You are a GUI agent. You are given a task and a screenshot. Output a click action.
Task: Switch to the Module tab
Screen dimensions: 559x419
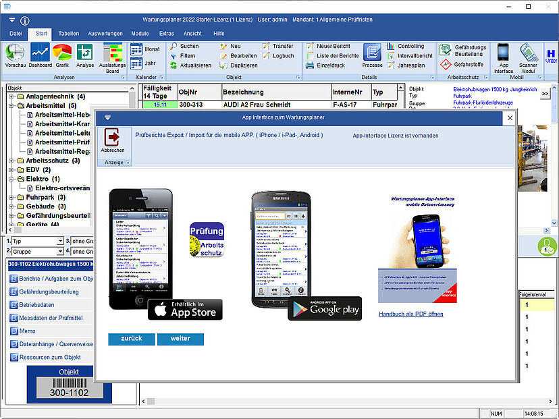click(x=140, y=34)
